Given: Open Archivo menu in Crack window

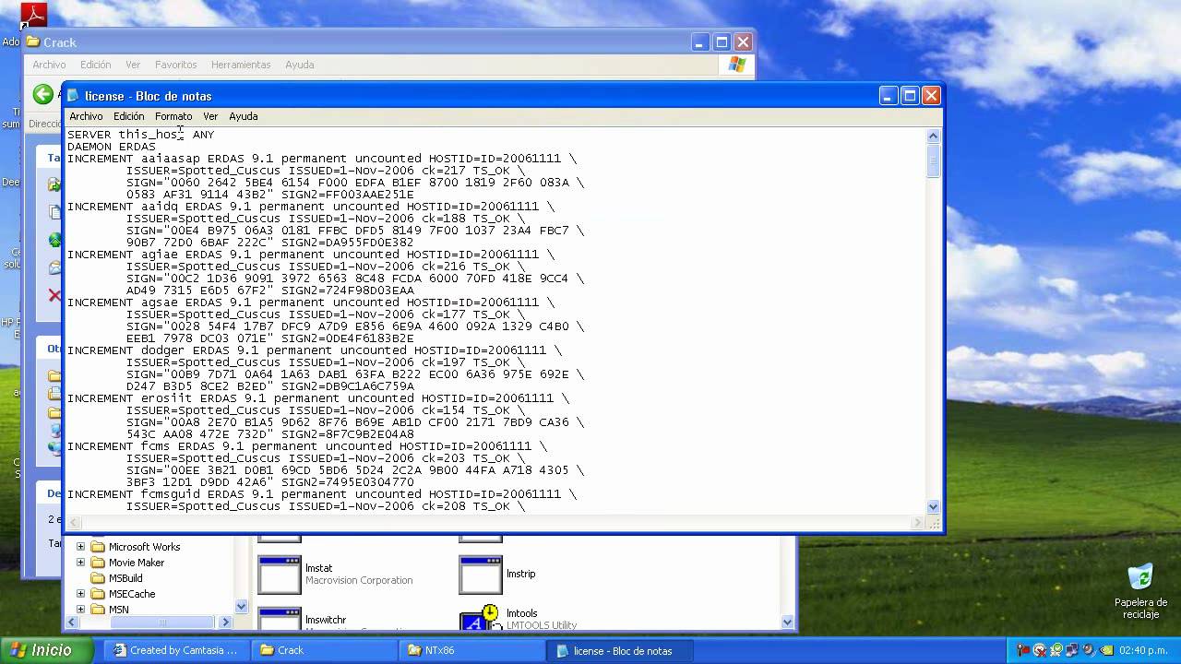Looking at the screenshot, I should [49, 65].
